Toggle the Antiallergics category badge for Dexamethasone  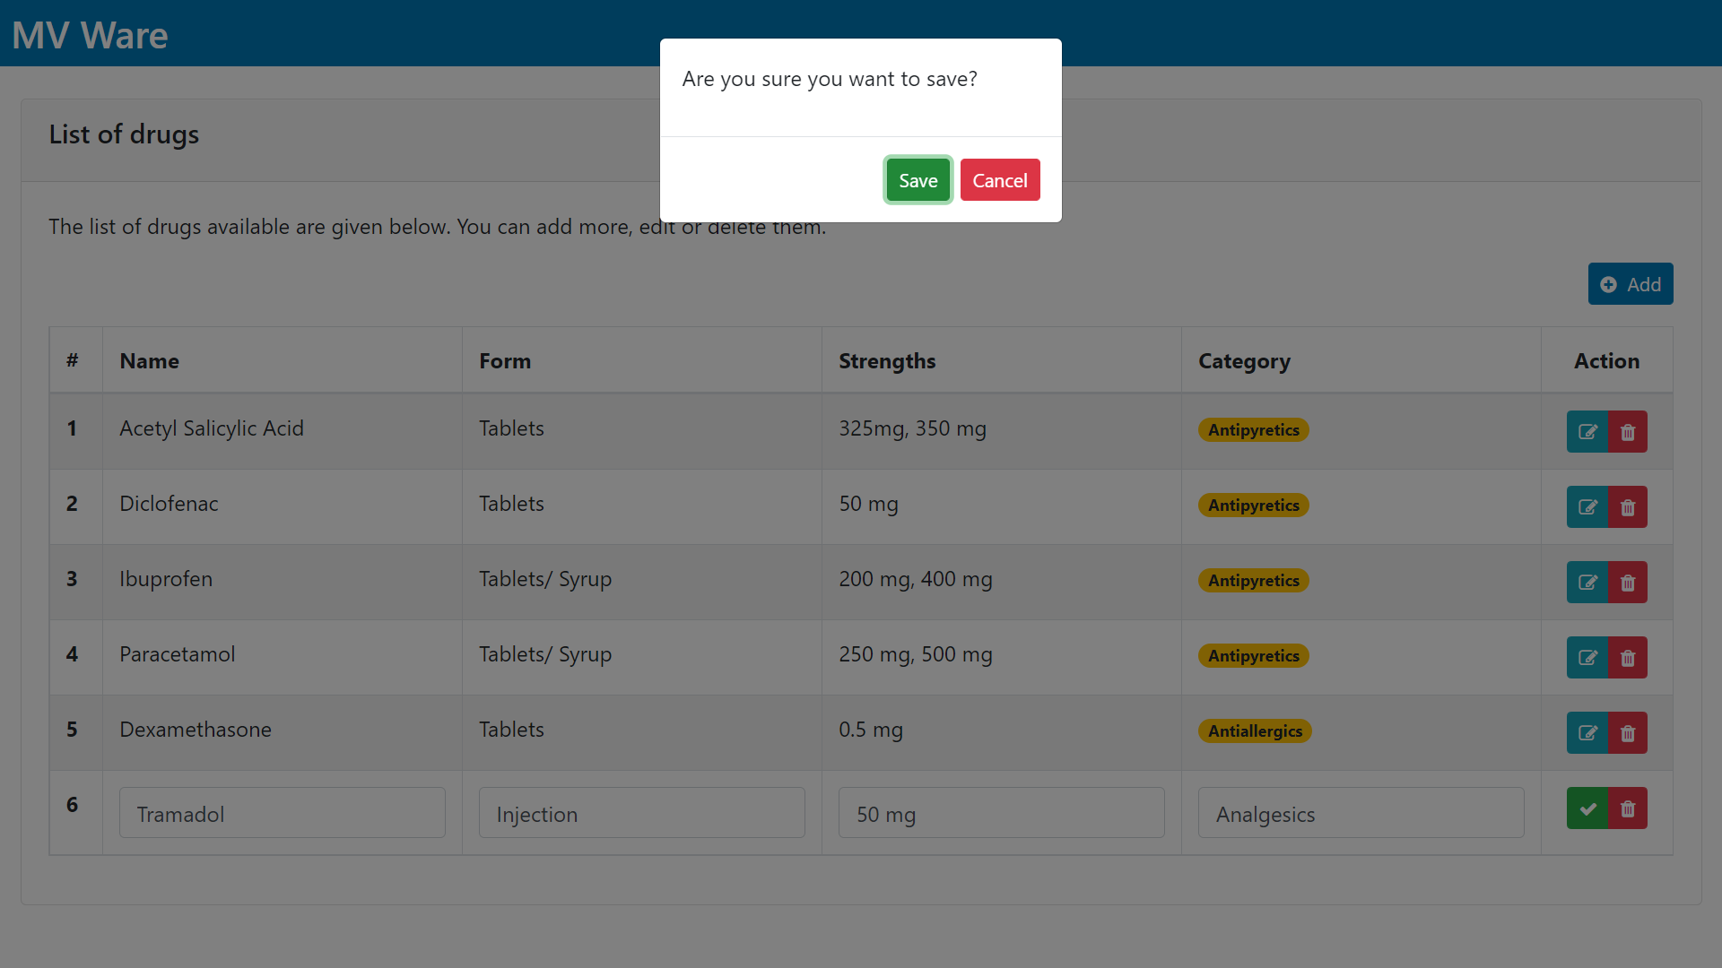[x=1254, y=730]
